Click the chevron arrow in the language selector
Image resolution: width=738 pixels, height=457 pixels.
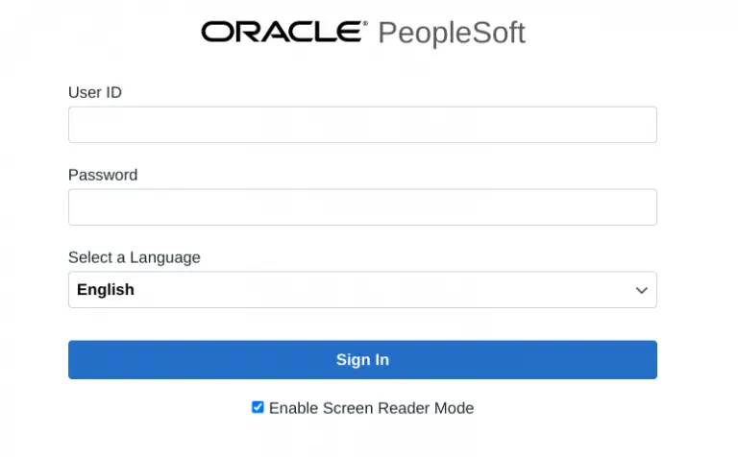click(x=642, y=290)
